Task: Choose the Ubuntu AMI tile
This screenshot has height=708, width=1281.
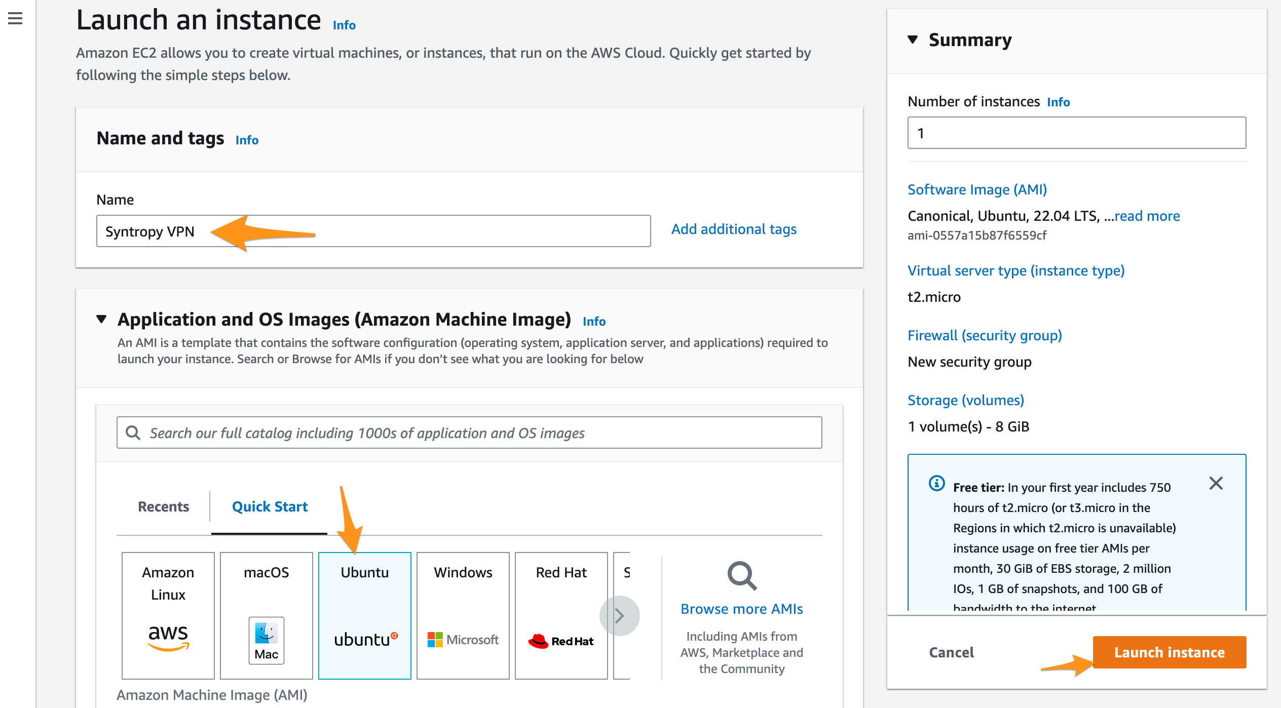Action: point(364,615)
